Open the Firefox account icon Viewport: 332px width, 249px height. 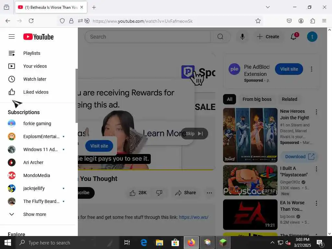[x=301, y=21]
